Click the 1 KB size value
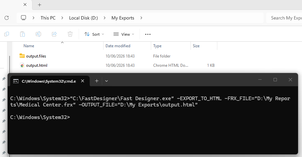Image resolution: width=302 pixels, height=157 pixels. pos(211,65)
